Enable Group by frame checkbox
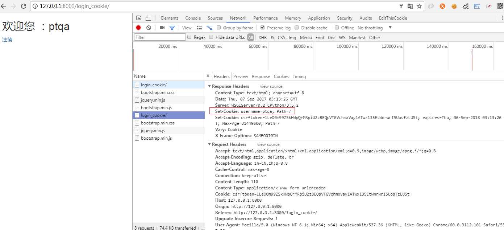This screenshot has height=230, width=504. coord(219,28)
